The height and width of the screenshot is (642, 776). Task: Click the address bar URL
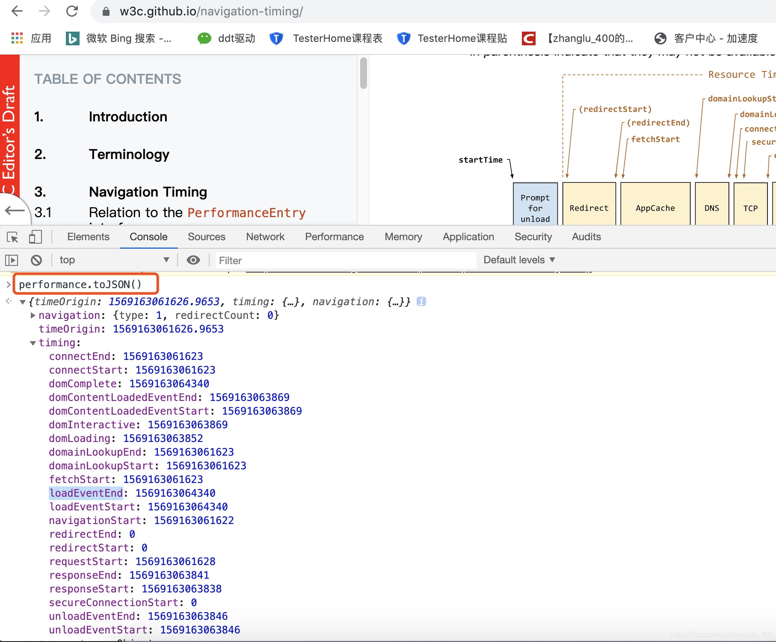(x=211, y=11)
